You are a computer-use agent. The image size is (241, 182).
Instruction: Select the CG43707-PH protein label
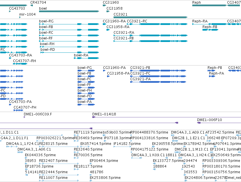pos(25,107)
